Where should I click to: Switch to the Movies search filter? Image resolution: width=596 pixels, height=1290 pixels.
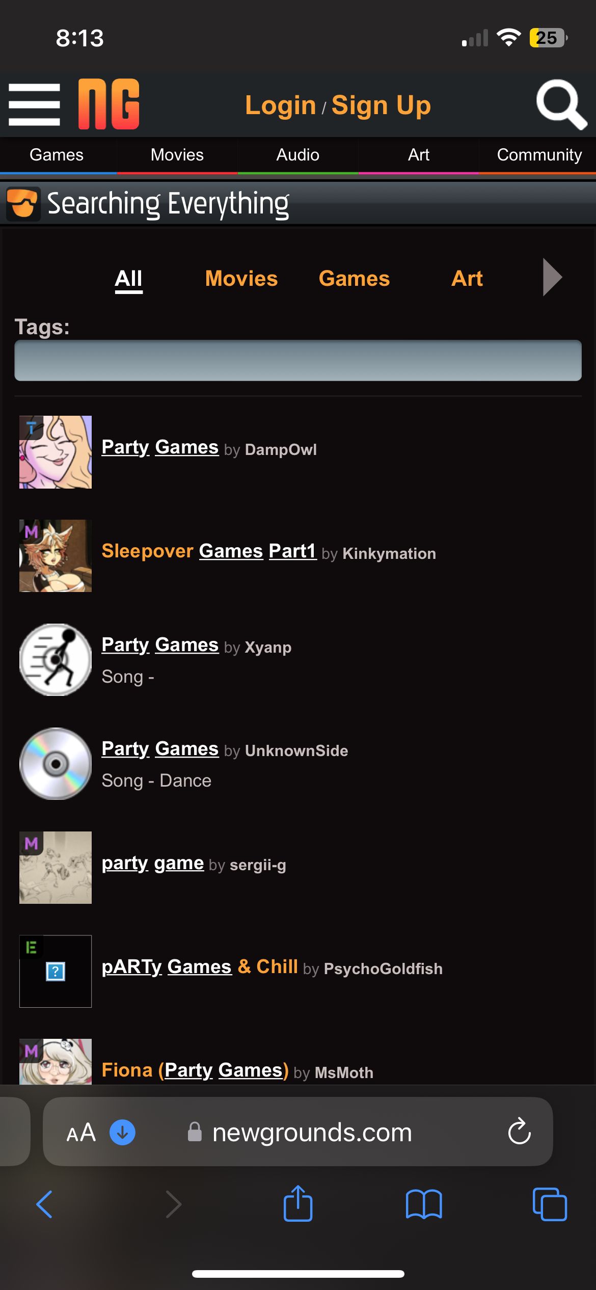tap(241, 279)
